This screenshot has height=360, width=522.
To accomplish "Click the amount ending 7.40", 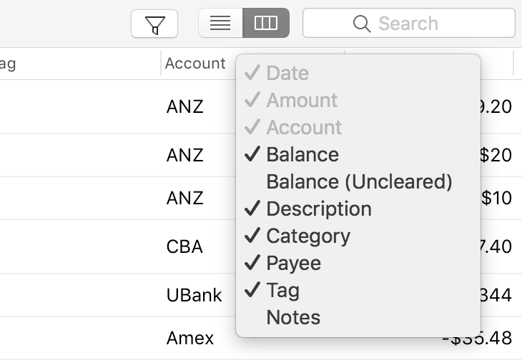I will [496, 246].
